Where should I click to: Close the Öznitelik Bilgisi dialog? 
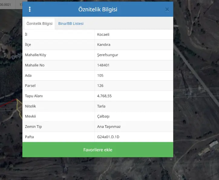[167, 9]
